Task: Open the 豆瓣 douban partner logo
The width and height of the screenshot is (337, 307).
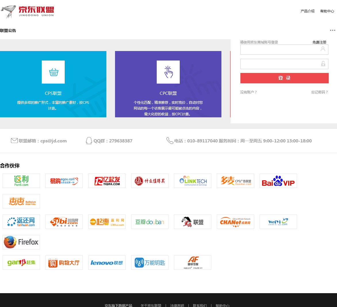Action: (150, 222)
